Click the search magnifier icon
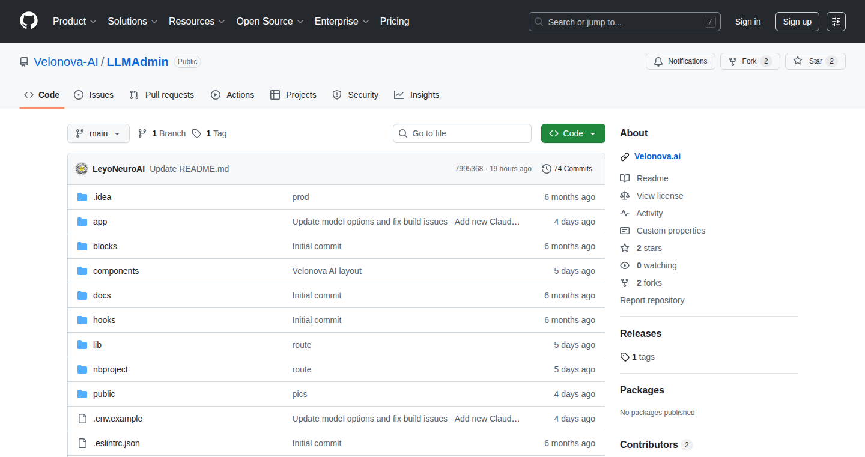Viewport: 865px width, 457px height. 539,22
